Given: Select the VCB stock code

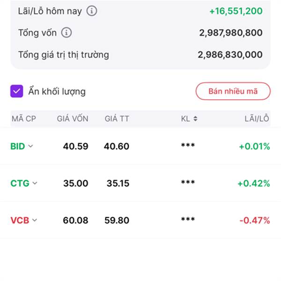Looking at the screenshot, I should pos(20,220).
